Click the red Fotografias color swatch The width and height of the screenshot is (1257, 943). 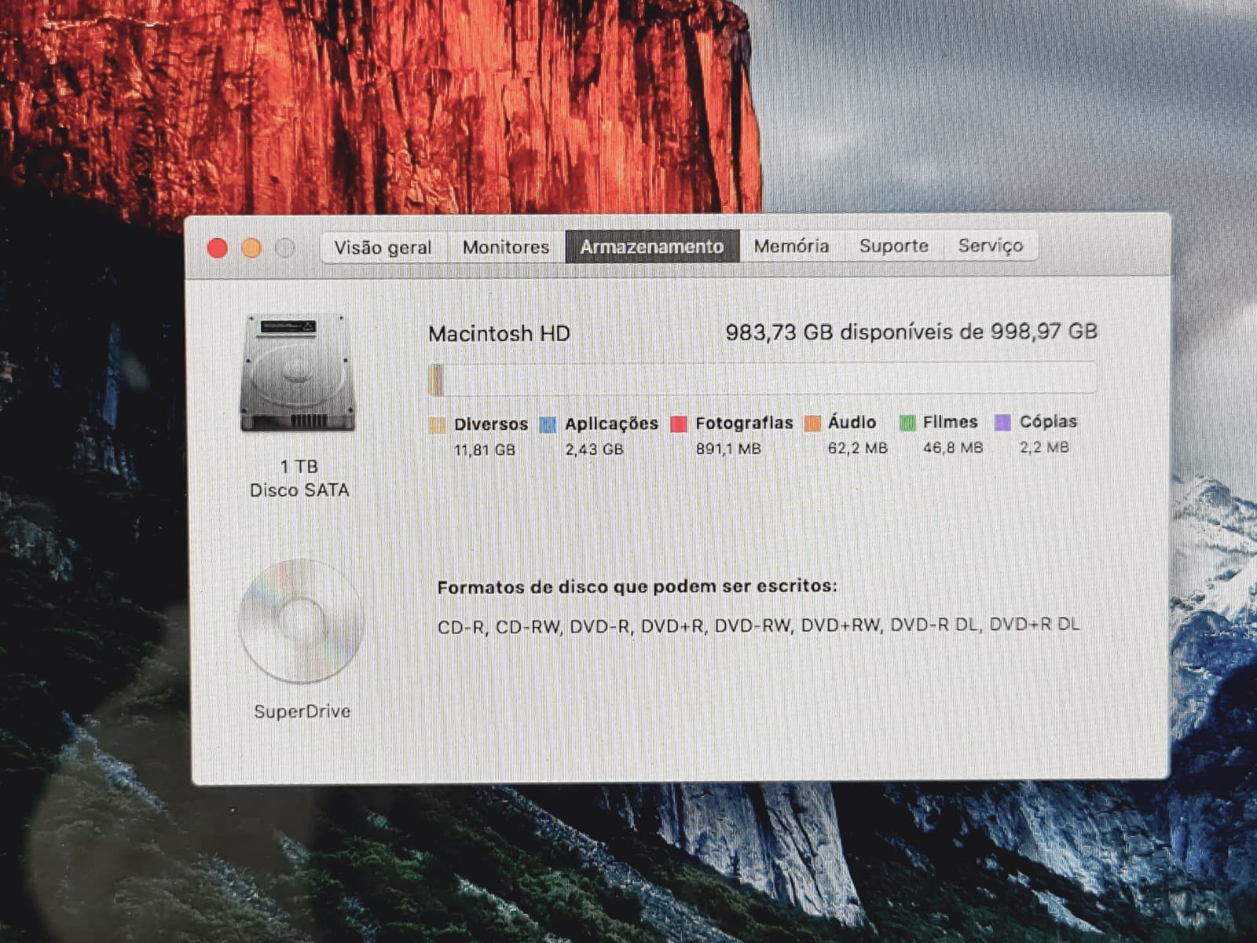(679, 424)
